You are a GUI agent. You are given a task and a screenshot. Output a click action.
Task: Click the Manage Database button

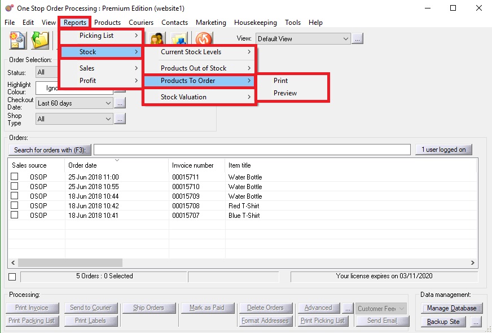[451, 309]
